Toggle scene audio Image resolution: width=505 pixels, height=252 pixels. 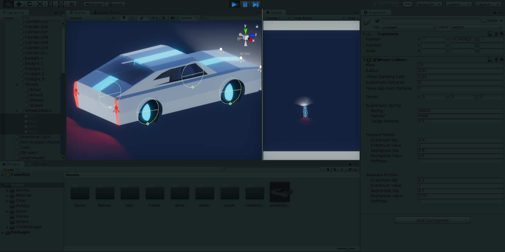tap(132, 18)
